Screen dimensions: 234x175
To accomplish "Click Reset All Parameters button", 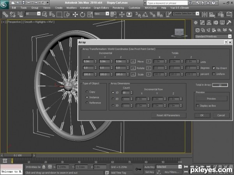I will pos(168,115).
